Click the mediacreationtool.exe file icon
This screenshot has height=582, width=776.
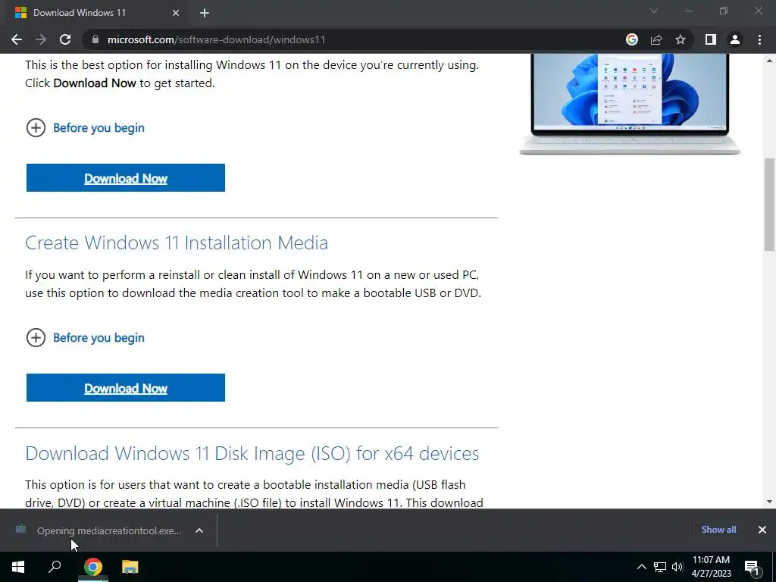click(x=20, y=530)
